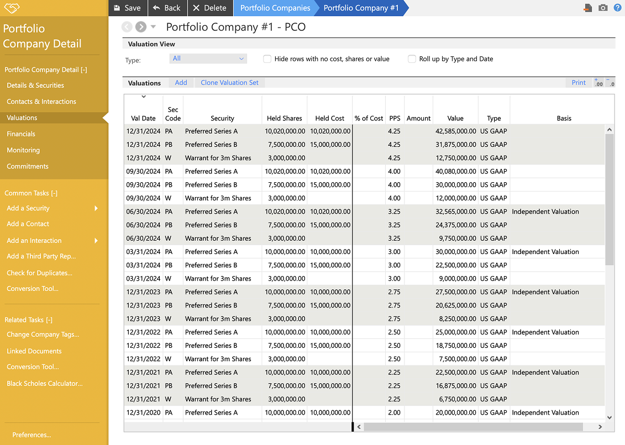Click the Delete X icon
Image resolution: width=625 pixels, height=445 pixels.
pyautogui.click(x=196, y=8)
